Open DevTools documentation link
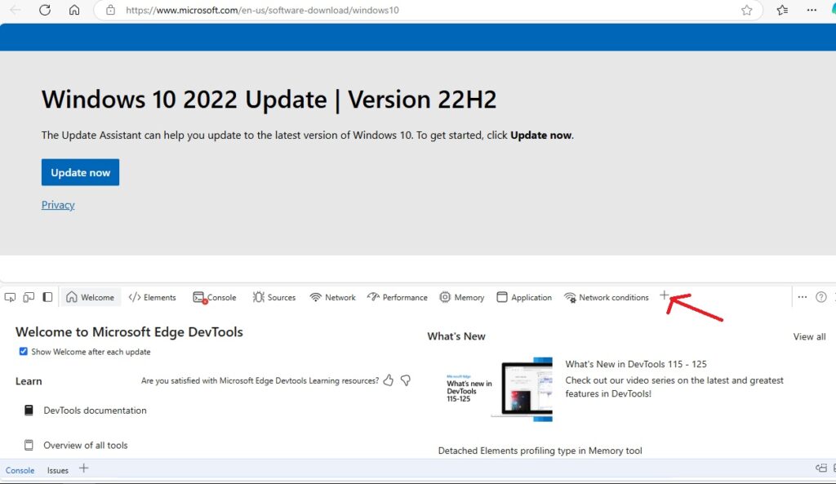This screenshot has height=484, width=836. coord(95,410)
